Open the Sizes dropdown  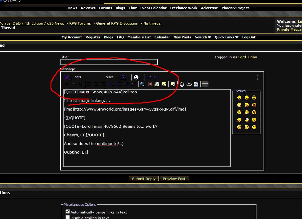tap(111, 77)
